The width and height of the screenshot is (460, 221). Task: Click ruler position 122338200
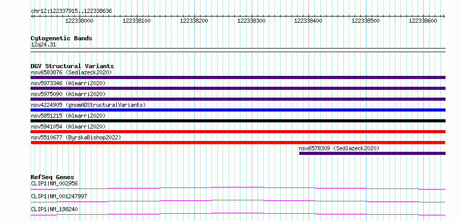pos(194,21)
